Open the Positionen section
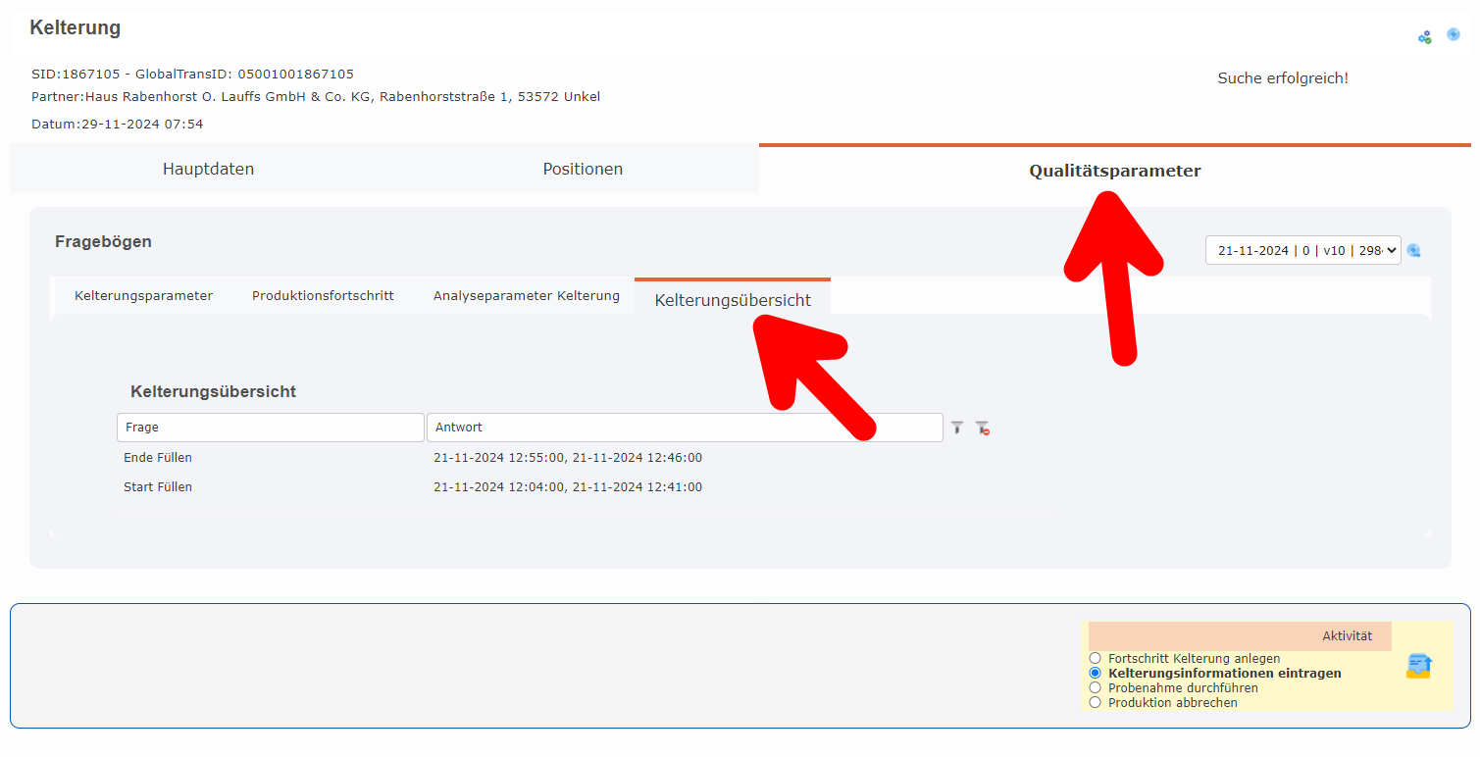 coord(583,168)
